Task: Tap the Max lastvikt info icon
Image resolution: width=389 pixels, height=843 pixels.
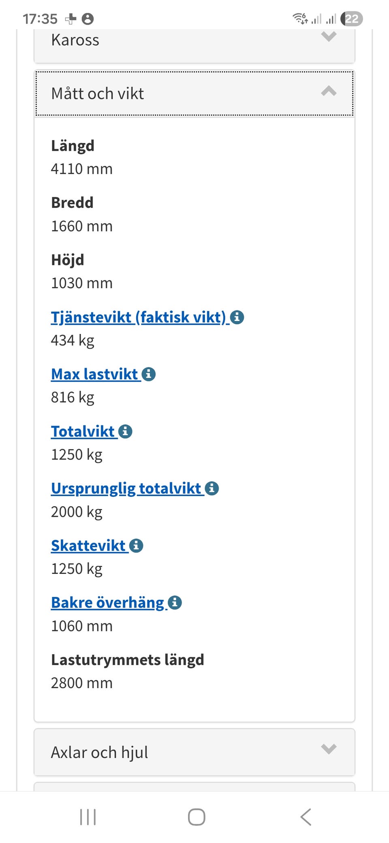Action: coord(149,374)
